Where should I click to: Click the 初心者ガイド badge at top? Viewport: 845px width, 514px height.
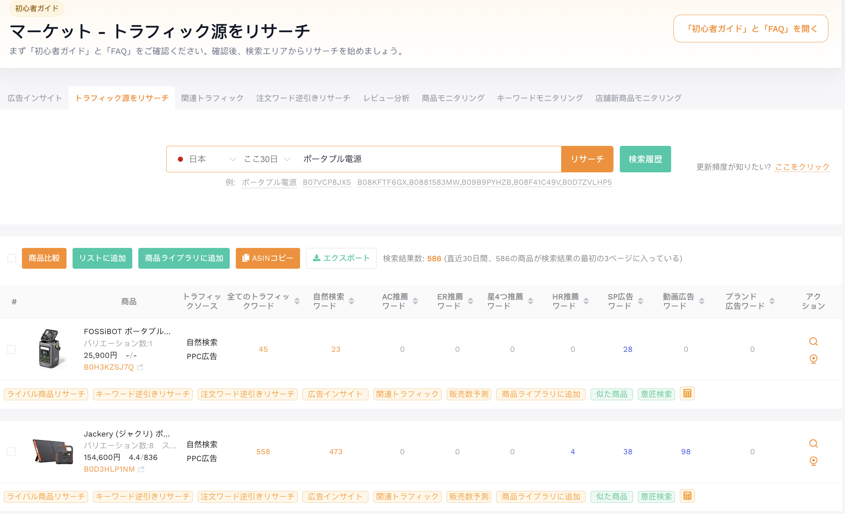(x=37, y=8)
